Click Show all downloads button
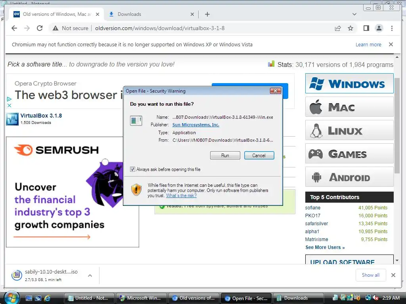406x304 pixels. point(371,275)
